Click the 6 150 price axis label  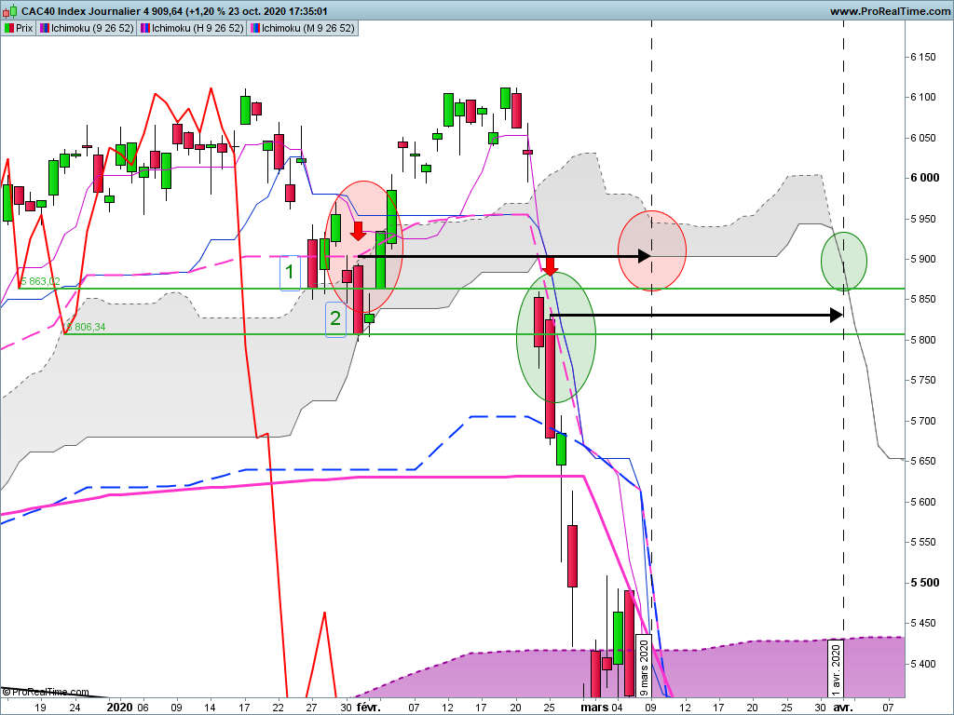(923, 57)
